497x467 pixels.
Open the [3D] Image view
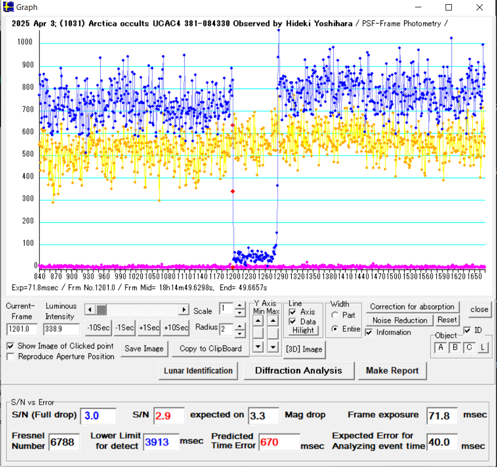(x=303, y=349)
